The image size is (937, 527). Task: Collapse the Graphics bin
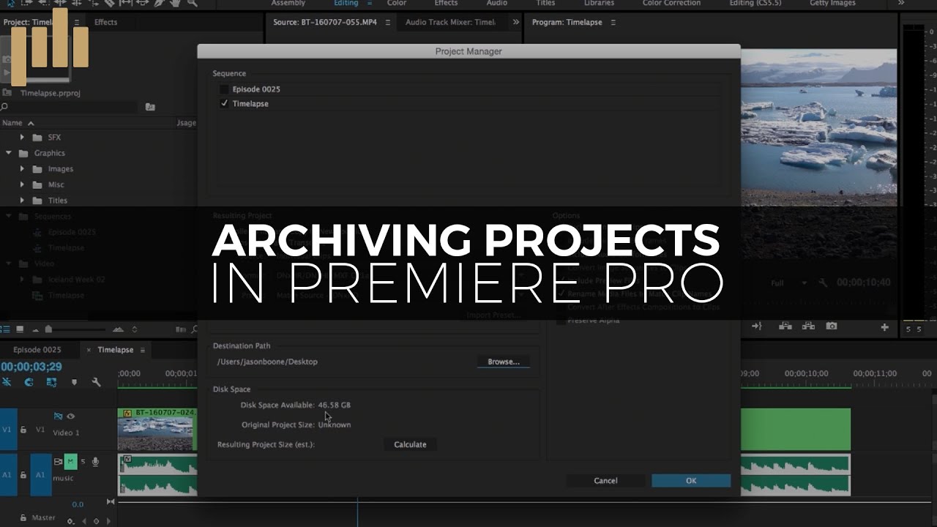click(x=9, y=153)
